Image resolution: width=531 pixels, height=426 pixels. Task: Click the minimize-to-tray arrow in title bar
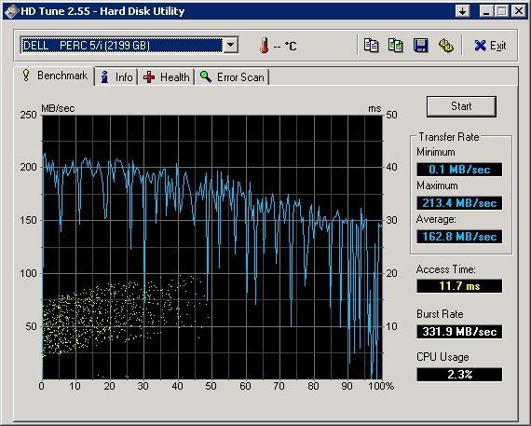pos(462,11)
